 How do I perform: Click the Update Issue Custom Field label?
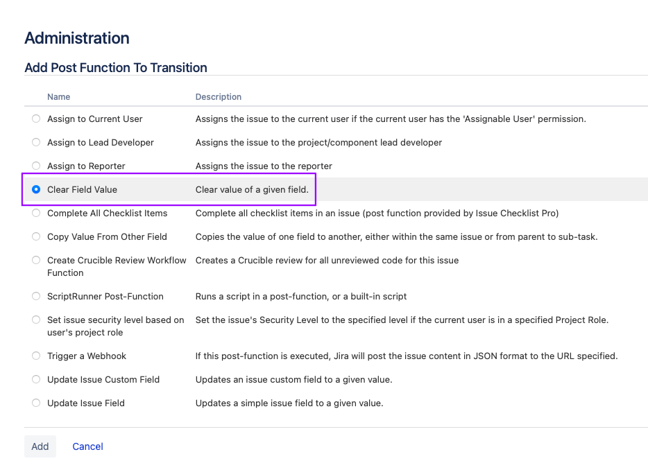click(x=103, y=380)
